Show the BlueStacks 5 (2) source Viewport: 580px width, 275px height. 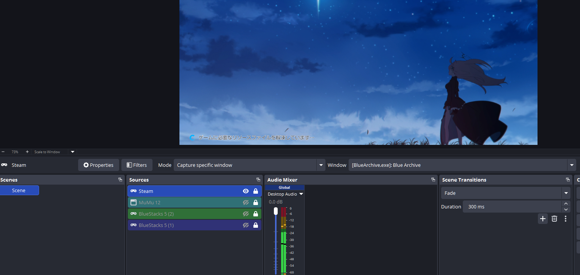pos(246,214)
